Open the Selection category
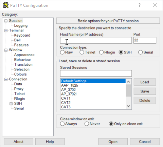The image size is (163, 147). point(22,69)
